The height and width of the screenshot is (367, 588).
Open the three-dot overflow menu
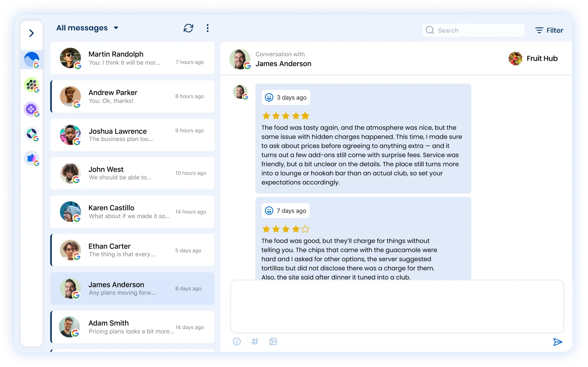pyautogui.click(x=208, y=28)
